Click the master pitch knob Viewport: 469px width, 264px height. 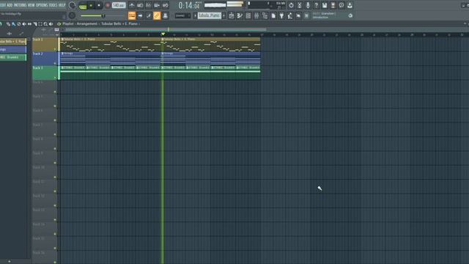coord(72,15)
